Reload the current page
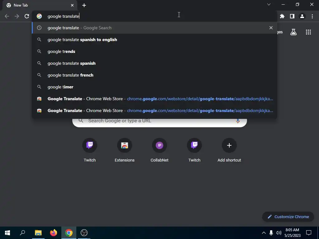319x239 pixels. (x=27, y=16)
